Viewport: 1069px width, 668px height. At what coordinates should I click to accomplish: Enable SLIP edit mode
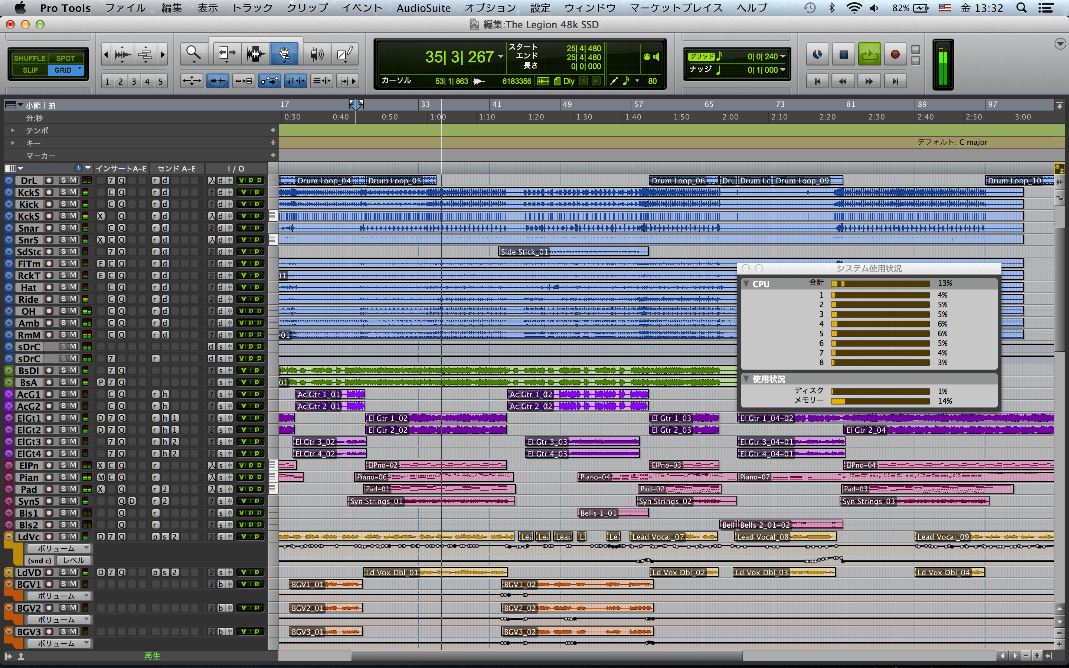[x=30, y=70]
